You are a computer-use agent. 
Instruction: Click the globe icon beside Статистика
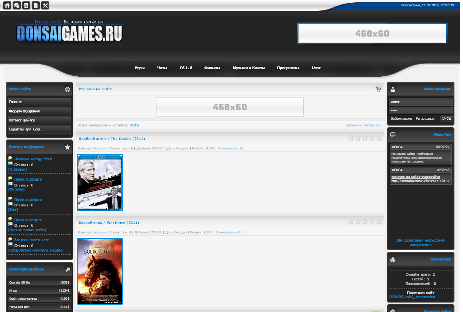(393, 260)
